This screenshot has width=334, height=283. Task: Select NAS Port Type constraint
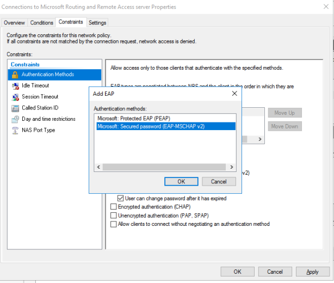(38, 130)
